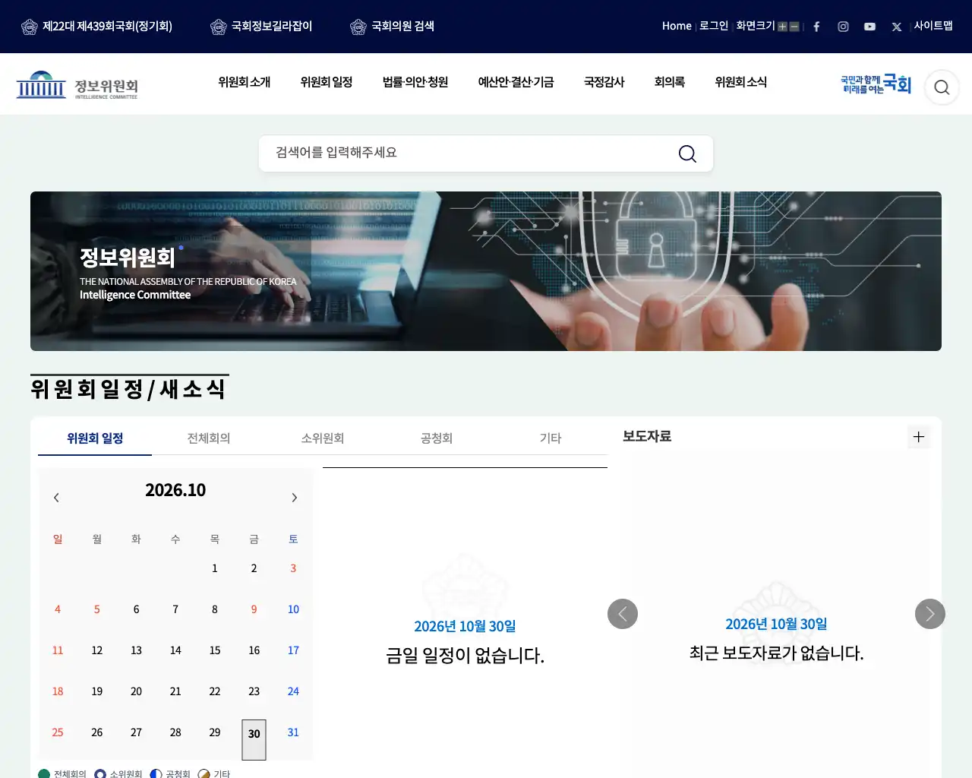Screen dimensions: 972x778
Task: Open the 사이트맵 link
Action: (x=933, y=26)
